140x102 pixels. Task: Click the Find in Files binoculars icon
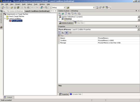coord(68,8)
